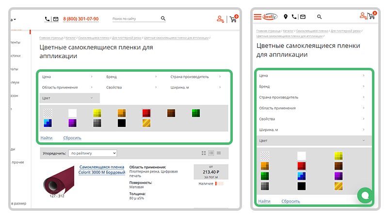
Task: Click the burgundy film roll product thumbnail
Action: tap(59, 181)
